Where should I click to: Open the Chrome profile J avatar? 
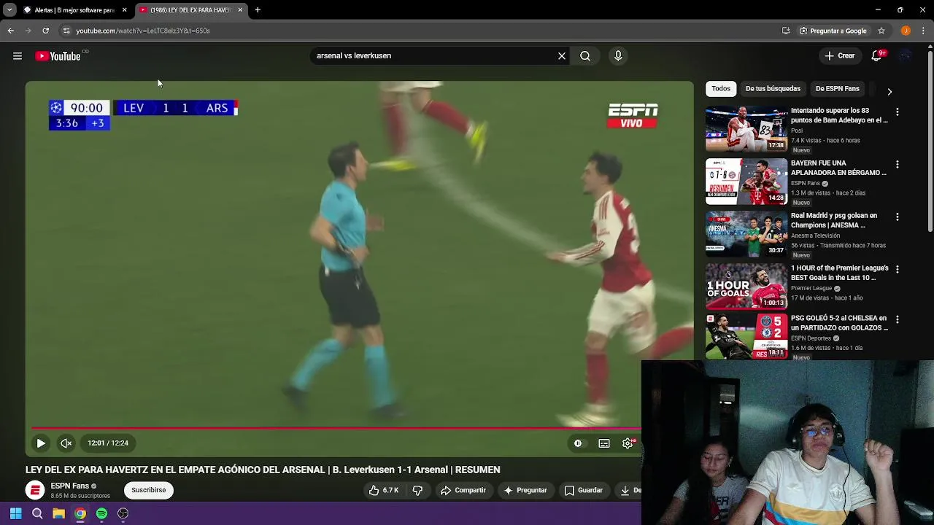[x=906, y=31]
